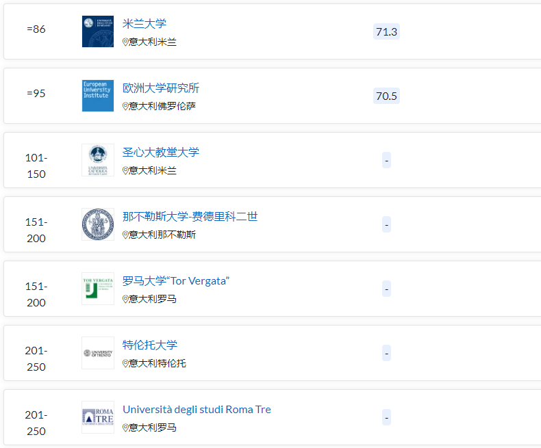Click the Università Cattolica logo thumbnail

(x=98, y=160)
